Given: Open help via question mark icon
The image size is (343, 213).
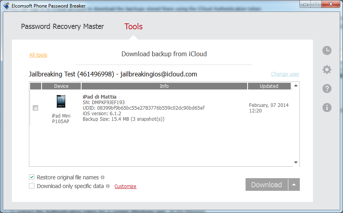Looking at the screenshot, I should [327, 89].
